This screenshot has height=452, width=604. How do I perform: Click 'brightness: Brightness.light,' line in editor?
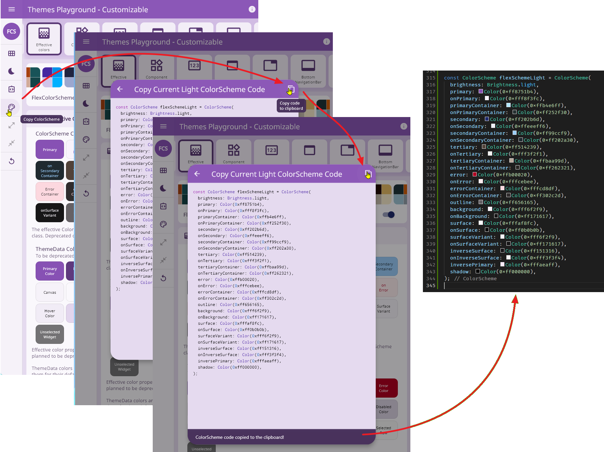[x=494, y=85]
